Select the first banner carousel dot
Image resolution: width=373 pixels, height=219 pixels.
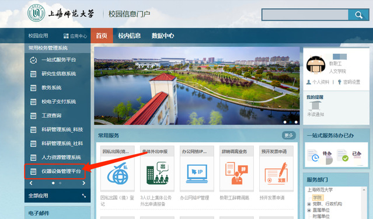point(285,122)
